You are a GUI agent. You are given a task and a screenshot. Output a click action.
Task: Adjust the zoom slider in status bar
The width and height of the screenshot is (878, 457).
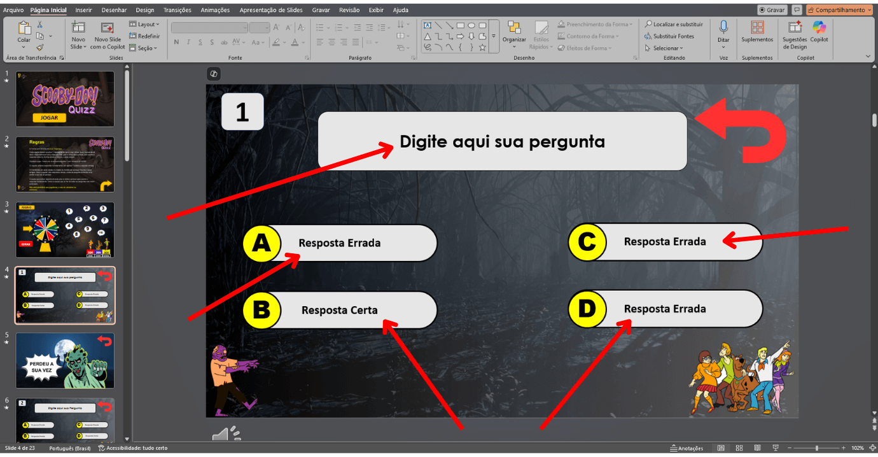817,448
